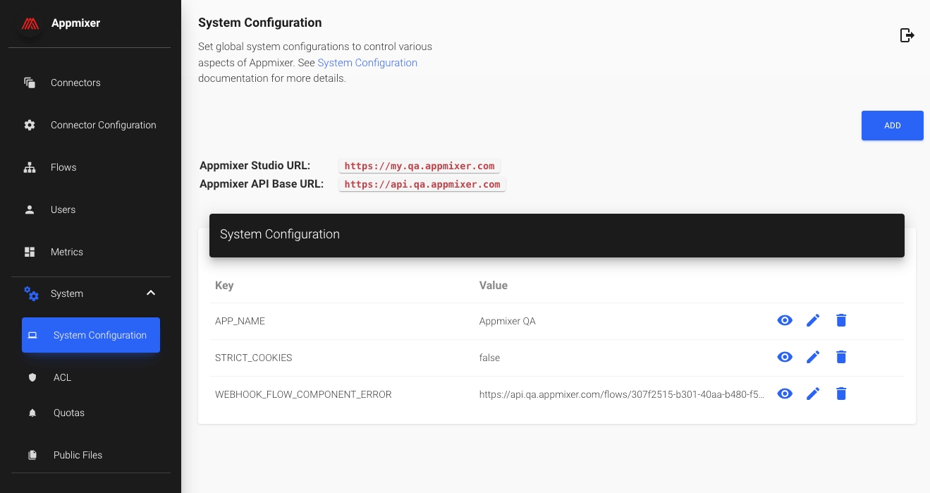
Task: Reveal the full WEBHOOK_FLOW_COMPONENT_ERROR value
Action: (x=785, y=394)
